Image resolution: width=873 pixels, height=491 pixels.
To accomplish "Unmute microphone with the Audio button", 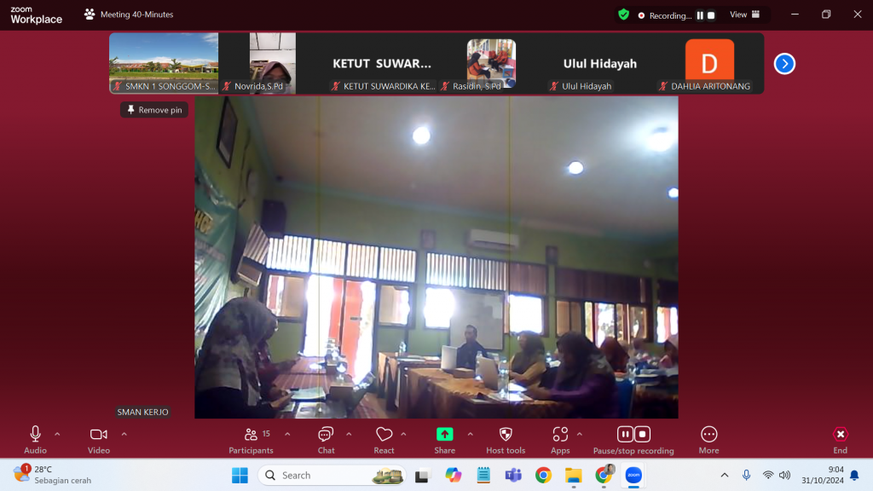I will click(x=35, y=440).
